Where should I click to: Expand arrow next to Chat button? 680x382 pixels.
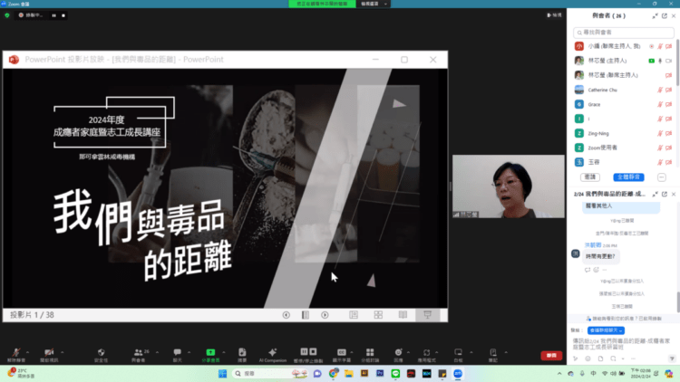pyautogui.click(x=189, y=352)
